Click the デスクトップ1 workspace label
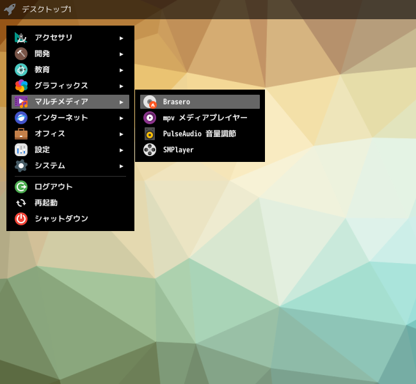 click(47, 10)
